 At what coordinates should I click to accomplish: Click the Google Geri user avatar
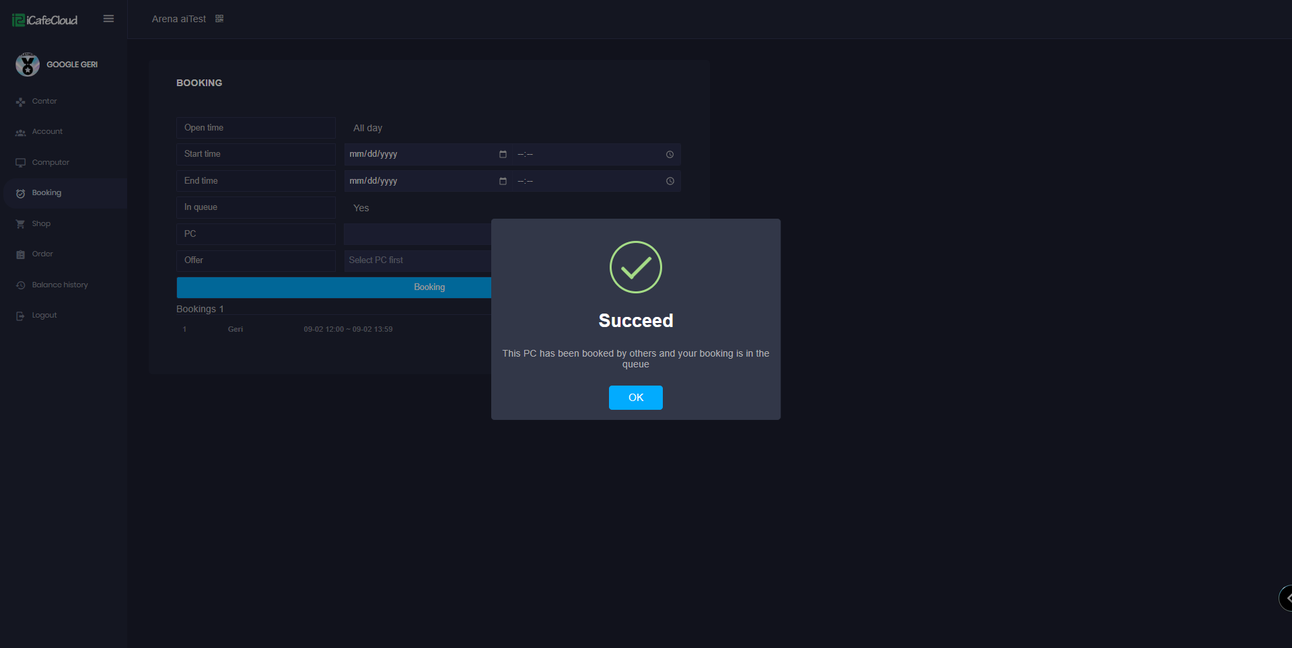[28, 65]
